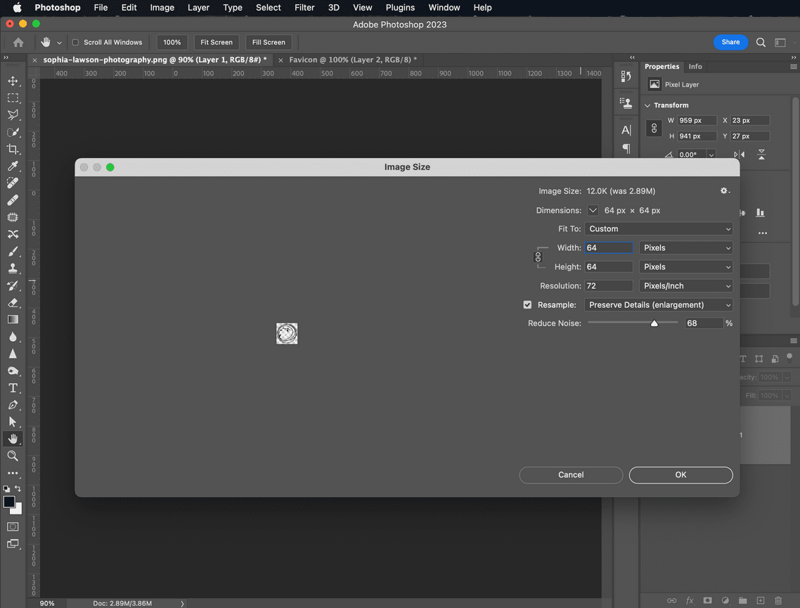This screenshot has width=800, height=608.
Task: Click the Width input field showing 64
Action: pos(608,247)
